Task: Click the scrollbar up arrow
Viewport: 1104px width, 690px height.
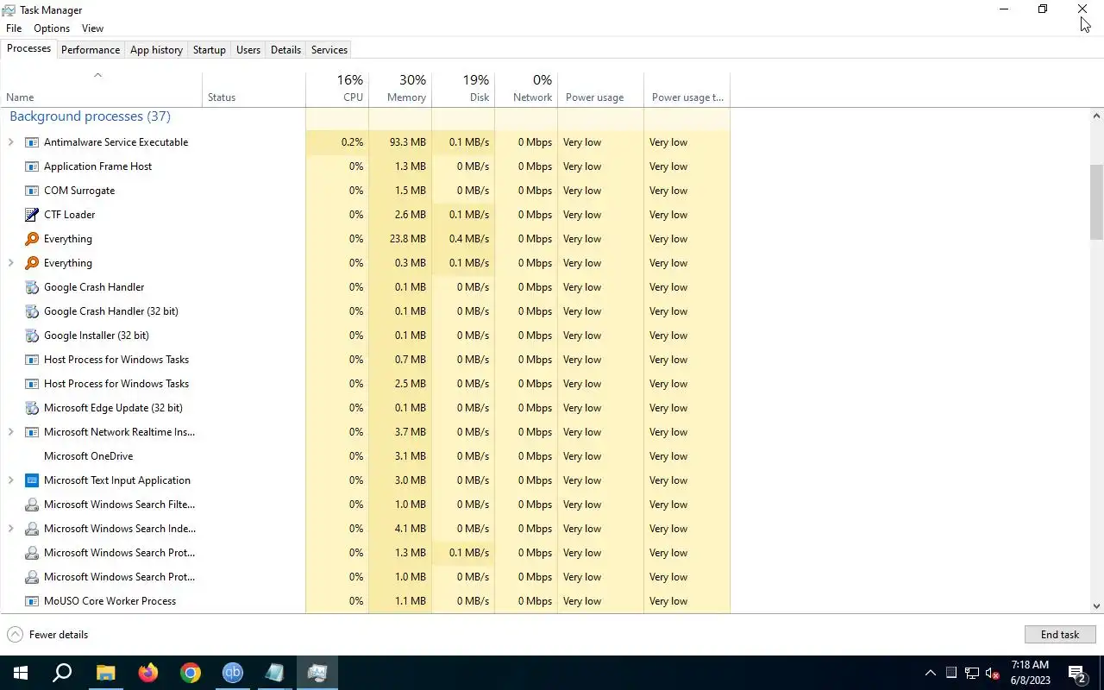Action: click(1097, 116)
